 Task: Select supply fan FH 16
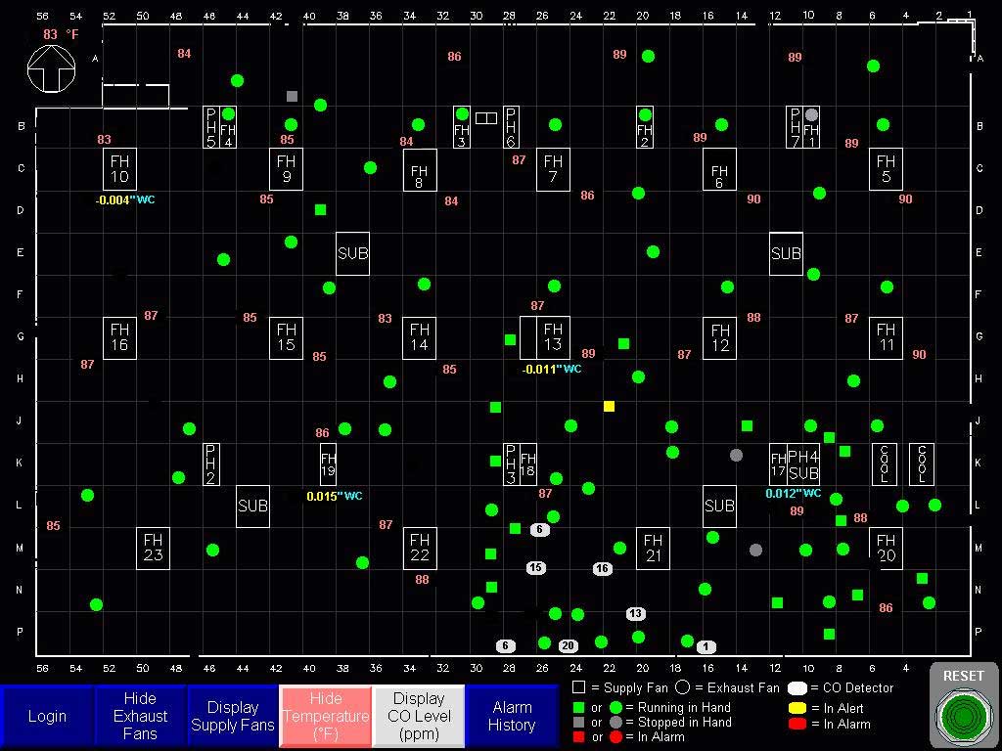point(119,337)
